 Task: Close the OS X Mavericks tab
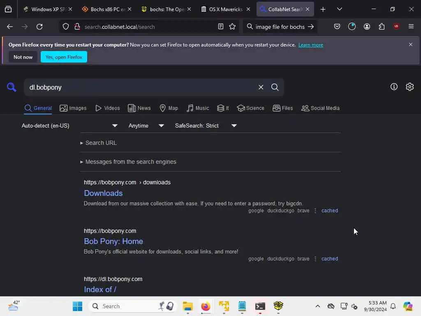tap(248, 9)
